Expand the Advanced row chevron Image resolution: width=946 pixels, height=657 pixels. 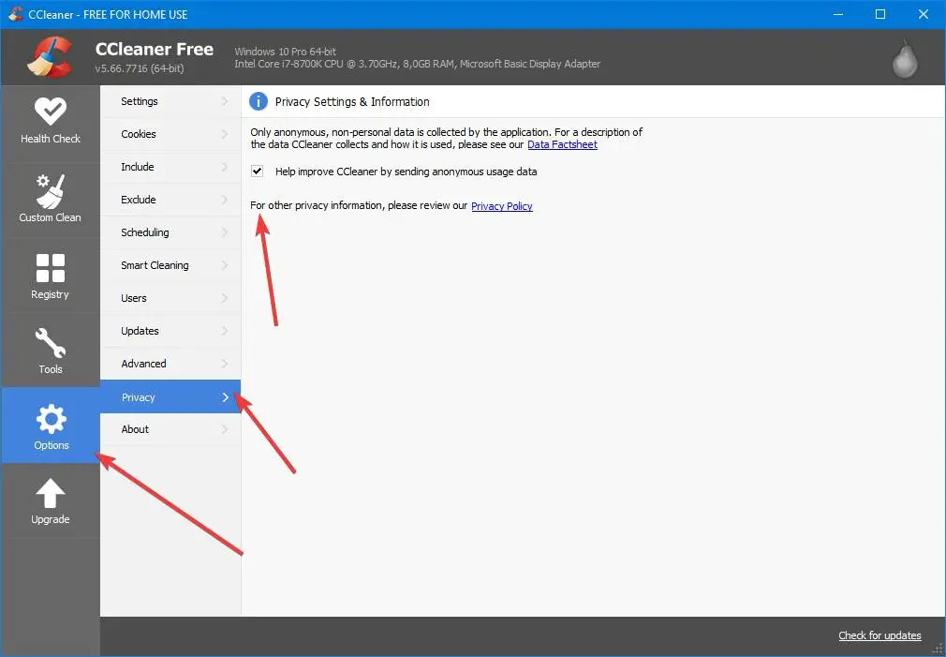coord(225,364)
